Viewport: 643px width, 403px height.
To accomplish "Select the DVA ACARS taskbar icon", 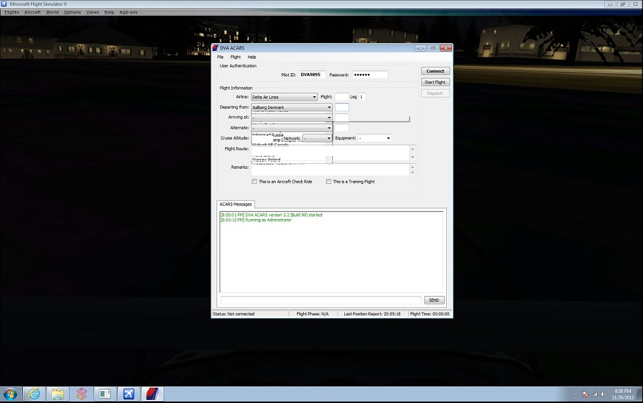I will pyautogui.click(x=153, y=394).
